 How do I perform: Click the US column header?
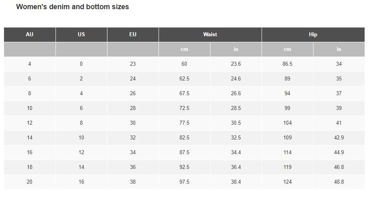(81, 35)
